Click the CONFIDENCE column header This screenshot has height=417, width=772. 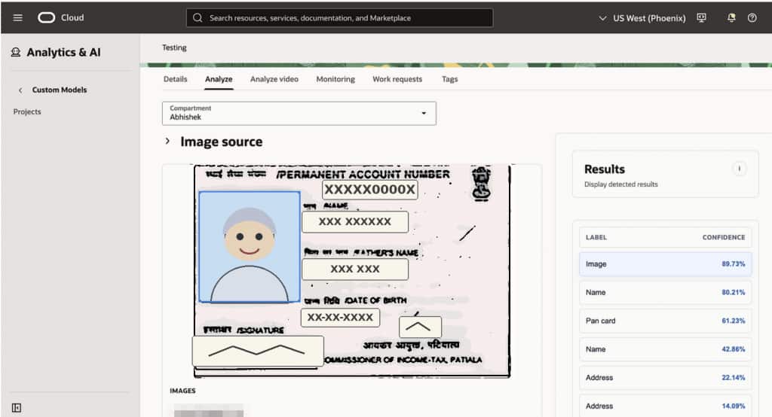[723, 238]
